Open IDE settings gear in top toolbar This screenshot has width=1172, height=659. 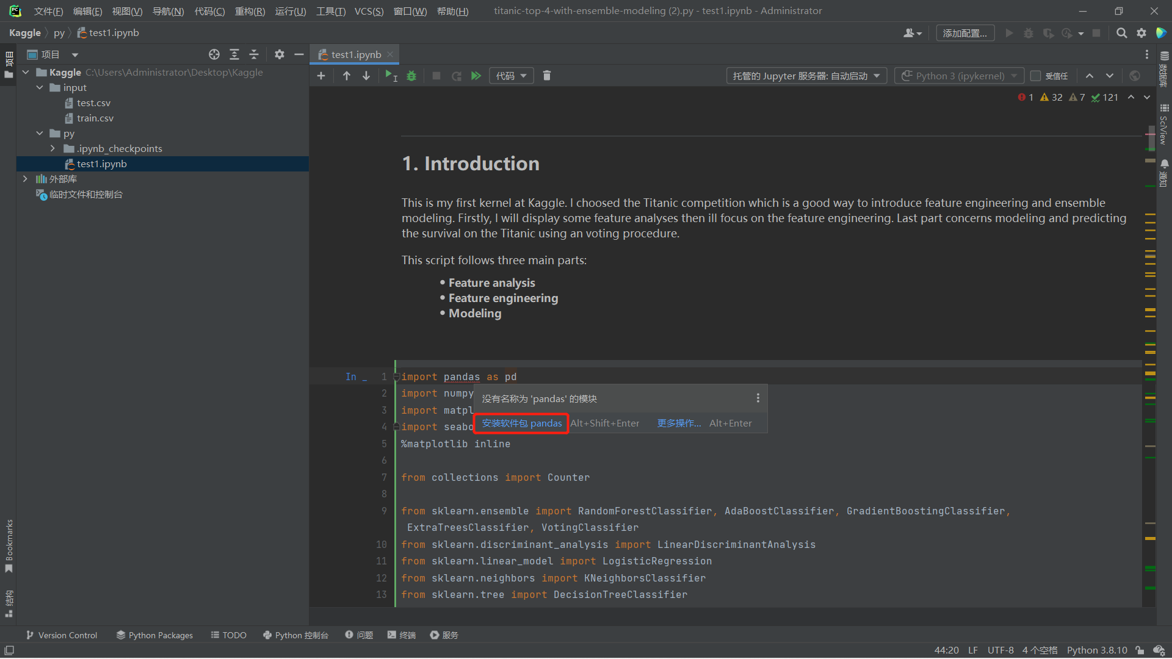[x=1141, y=33]
